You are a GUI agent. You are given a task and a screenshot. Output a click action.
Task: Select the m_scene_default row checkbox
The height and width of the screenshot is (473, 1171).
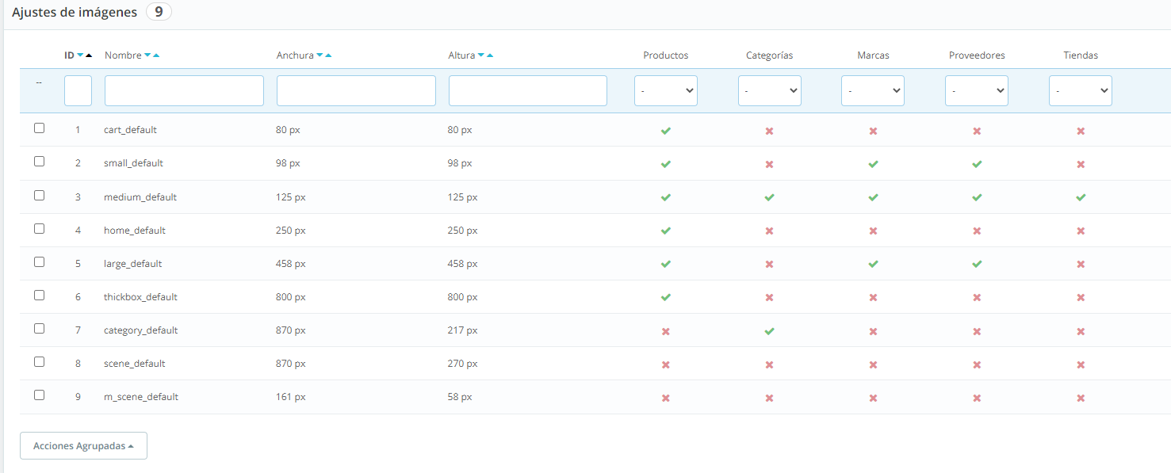[40, 395]
